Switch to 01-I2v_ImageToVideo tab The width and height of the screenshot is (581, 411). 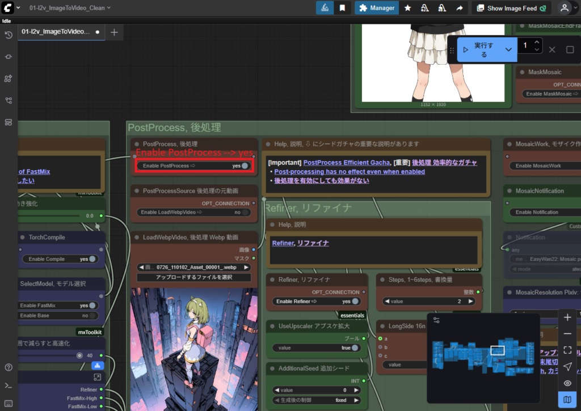61,32
